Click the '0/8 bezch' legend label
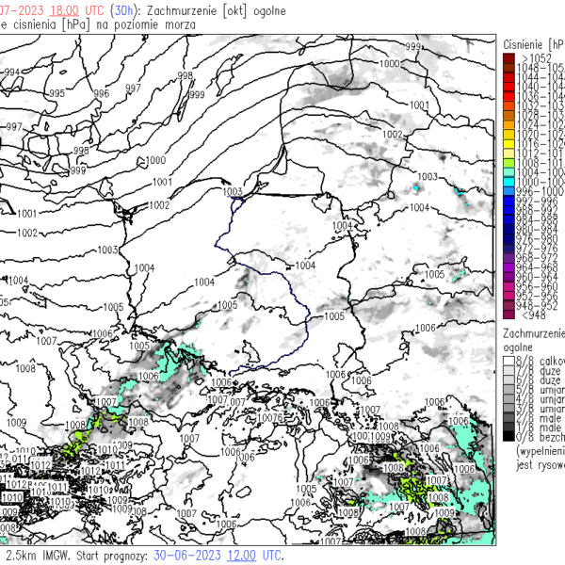The width and height of the screenshot is (565, 565). click(541, 437)
